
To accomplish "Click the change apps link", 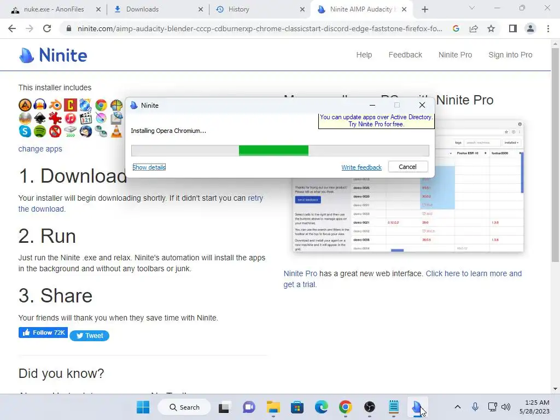I will (40, 149).
